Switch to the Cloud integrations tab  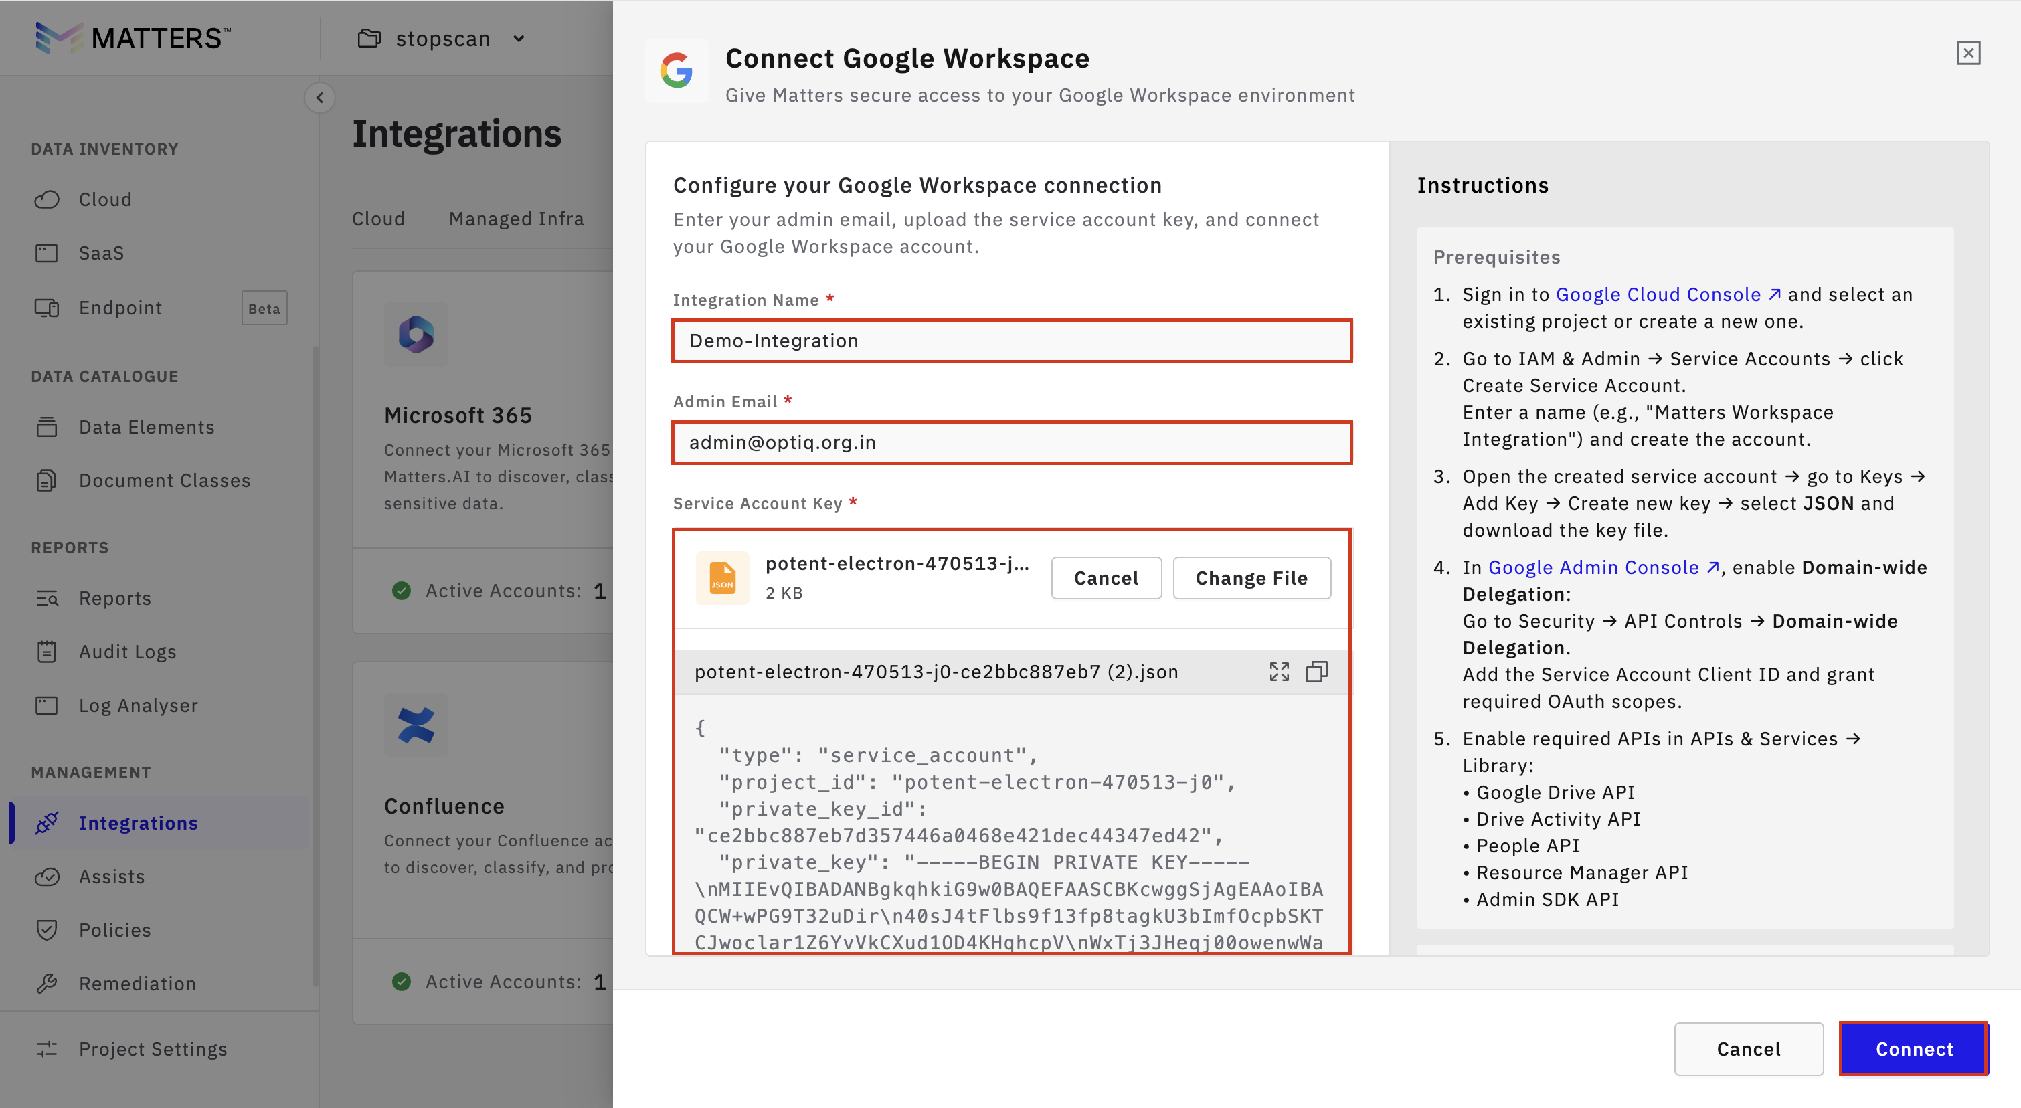pyautogui.click(x=378, y=219)
